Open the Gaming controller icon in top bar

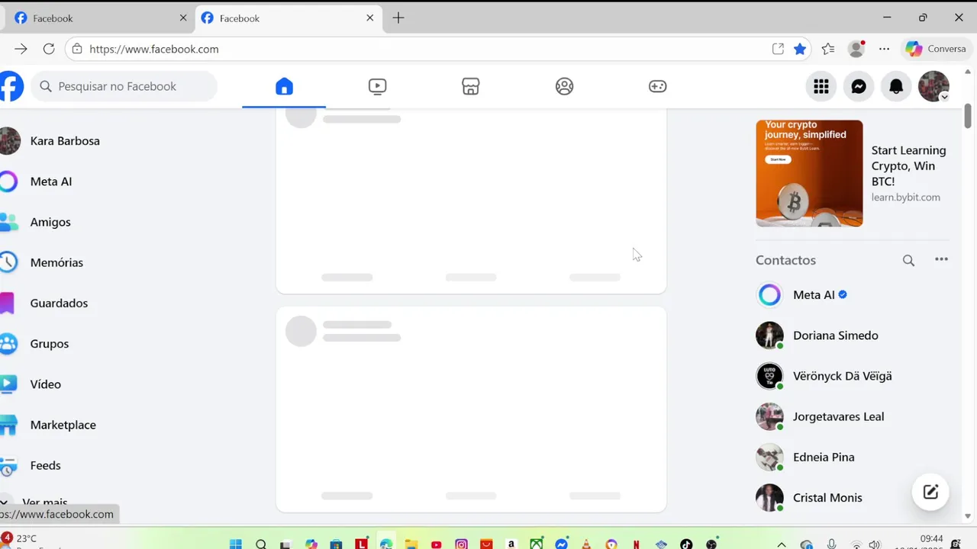click(658, 86)
